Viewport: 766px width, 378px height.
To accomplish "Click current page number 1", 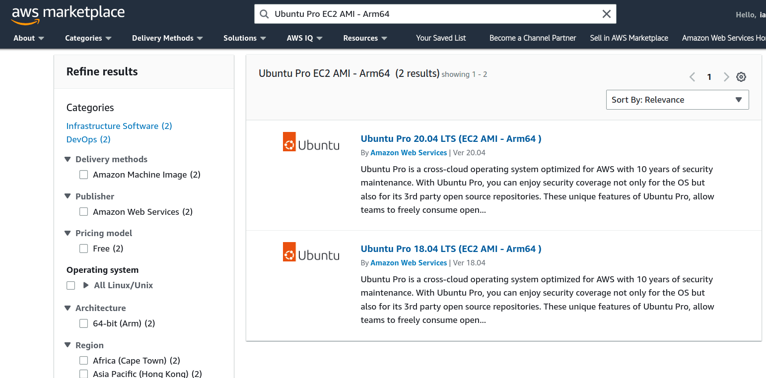I will pyautogui.click(x=709, y=77).
